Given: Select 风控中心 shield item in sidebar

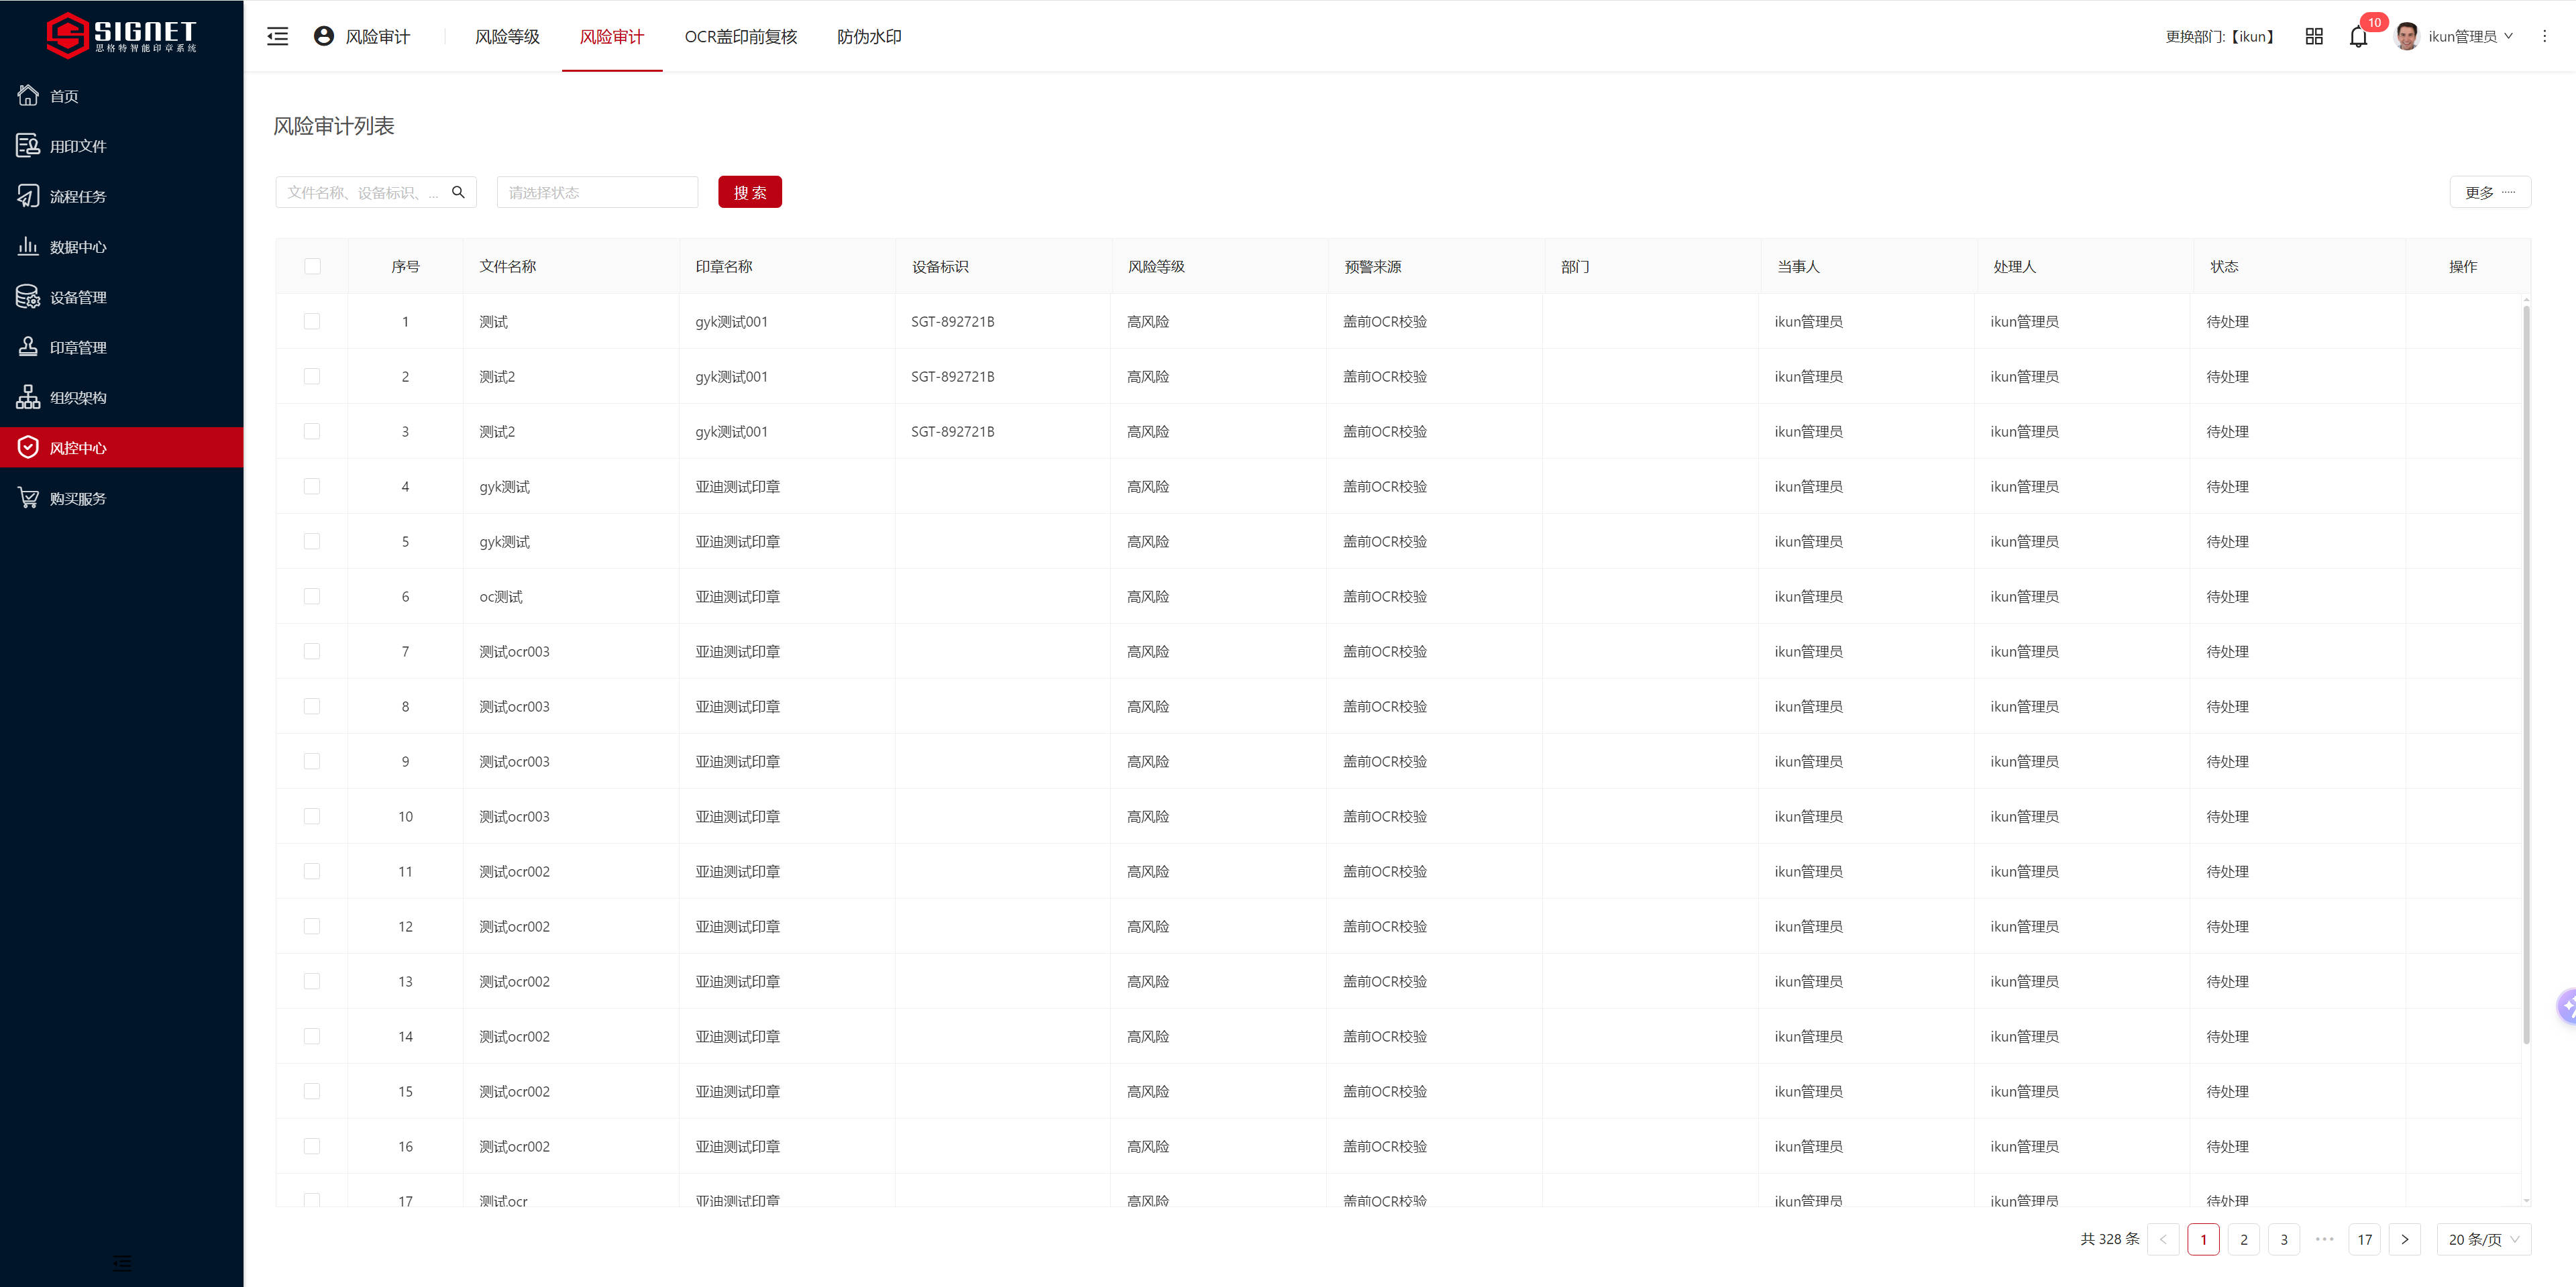Looking at the screenshot, I should (121, 447).
